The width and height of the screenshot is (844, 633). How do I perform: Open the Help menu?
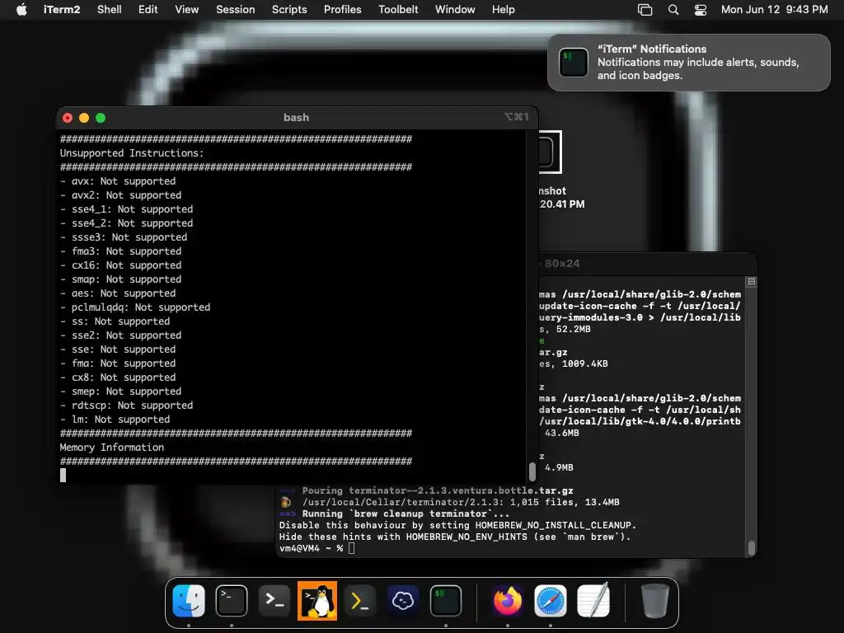[504, 10]
